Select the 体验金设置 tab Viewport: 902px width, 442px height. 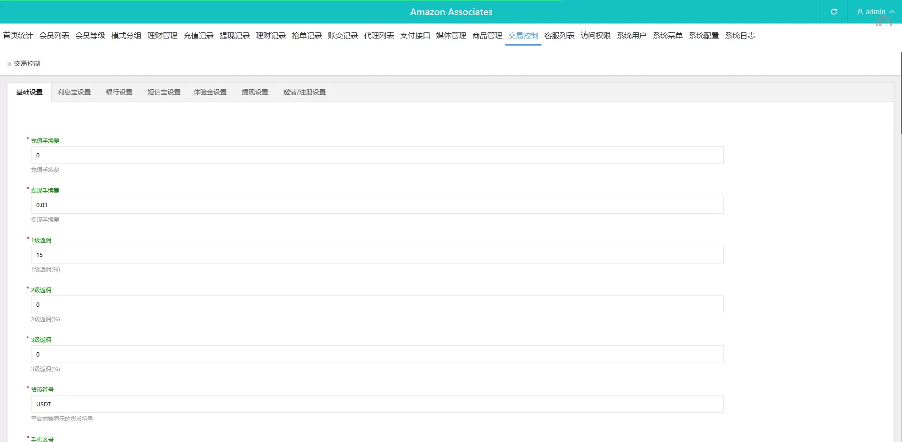(210, 93)
